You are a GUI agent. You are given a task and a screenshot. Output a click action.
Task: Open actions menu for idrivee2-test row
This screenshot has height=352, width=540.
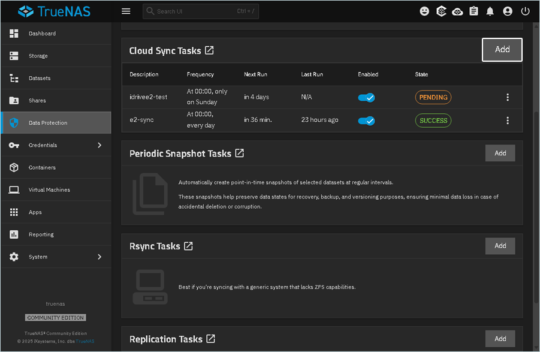click(x=508, y=97)
